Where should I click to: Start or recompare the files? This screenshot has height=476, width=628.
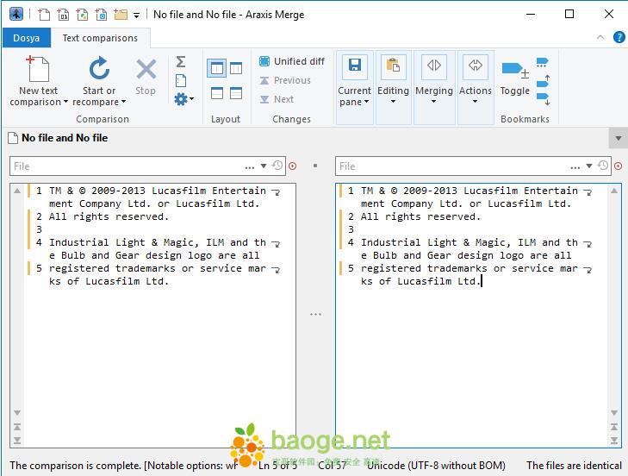pos(99,71)
